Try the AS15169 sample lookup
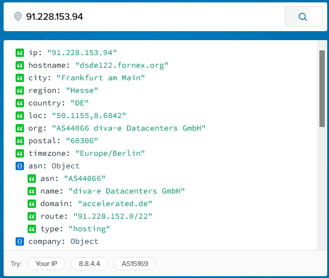 click(x=135, y=264)
